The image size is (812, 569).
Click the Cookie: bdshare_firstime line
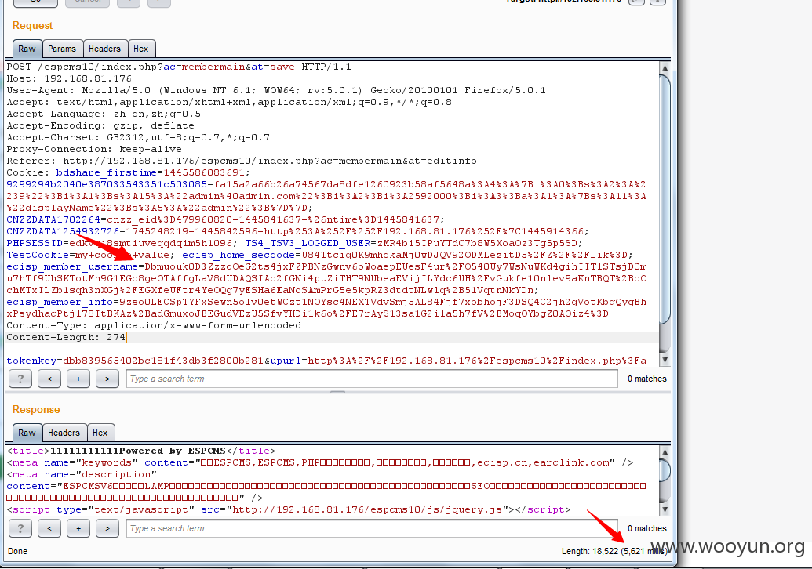[x=129, y=172]
